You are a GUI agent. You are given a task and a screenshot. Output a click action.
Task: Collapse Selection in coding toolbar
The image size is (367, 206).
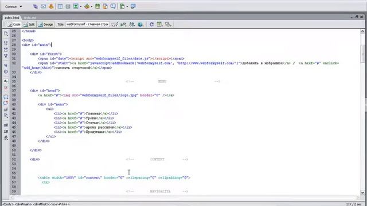coord(6,50)
